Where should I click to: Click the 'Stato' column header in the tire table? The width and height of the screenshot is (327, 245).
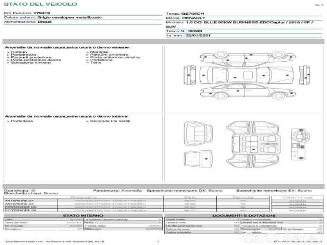(190, 197)
